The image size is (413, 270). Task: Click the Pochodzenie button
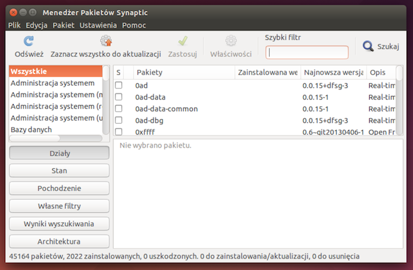pos(59,188)
